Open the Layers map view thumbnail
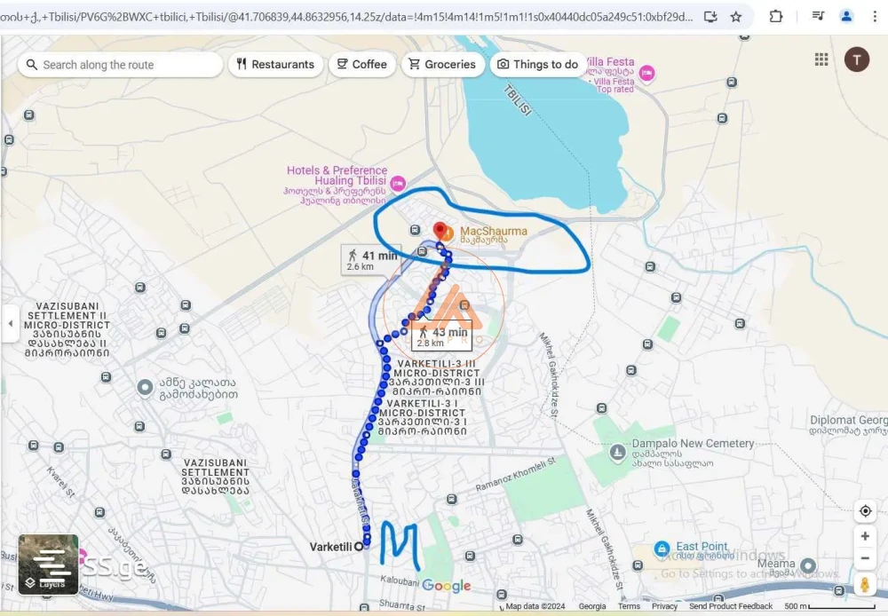 pyautogui.click(x=49, y=565)
